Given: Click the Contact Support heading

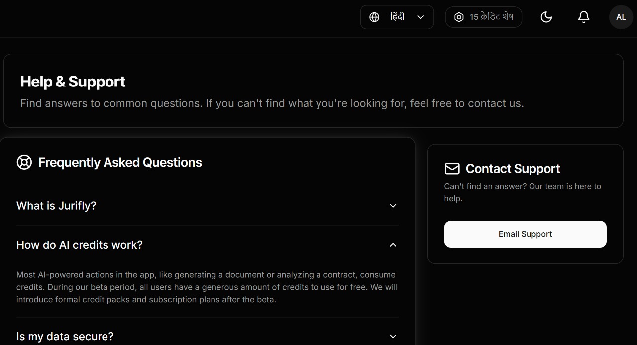Looking at the screenshot, I should click(x=513, y=169).
